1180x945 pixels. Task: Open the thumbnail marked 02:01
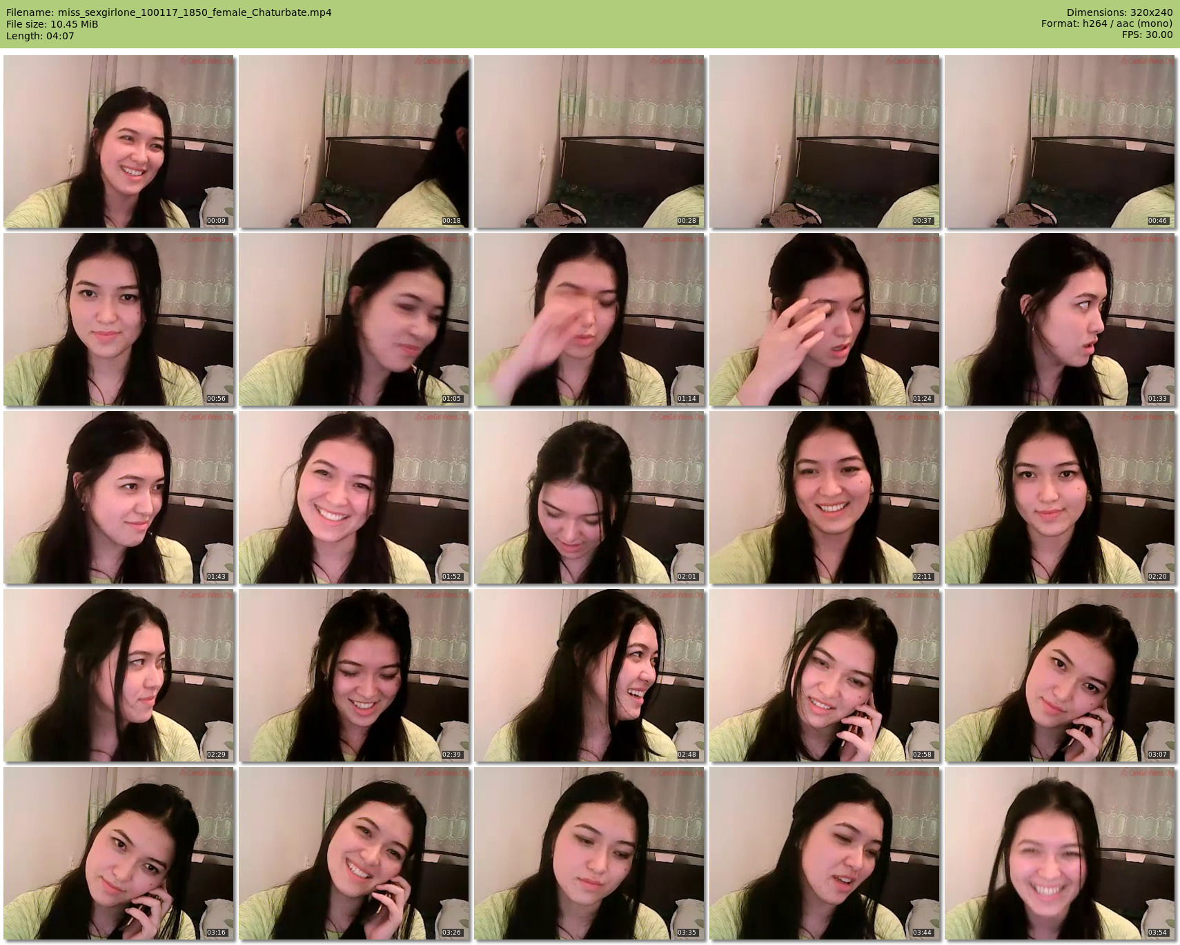[589, 497]
